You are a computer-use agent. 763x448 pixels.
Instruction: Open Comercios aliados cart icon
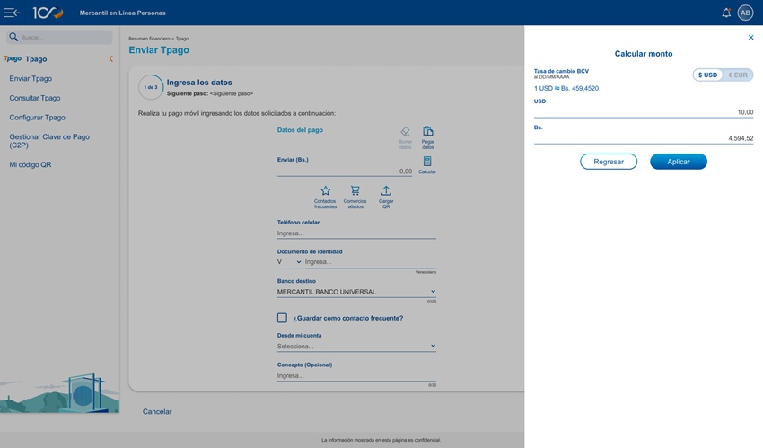pos(355,190)
